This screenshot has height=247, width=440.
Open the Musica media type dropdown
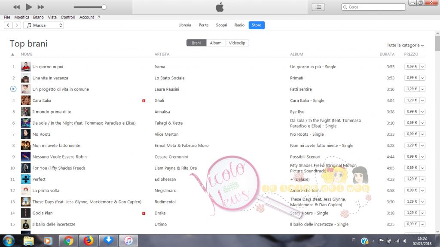(x=43, y=25)
